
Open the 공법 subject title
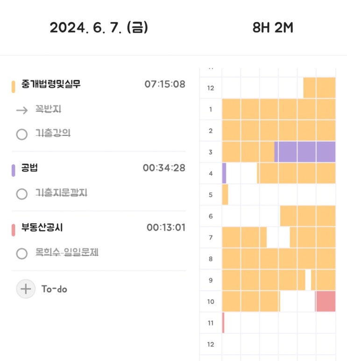30,168
